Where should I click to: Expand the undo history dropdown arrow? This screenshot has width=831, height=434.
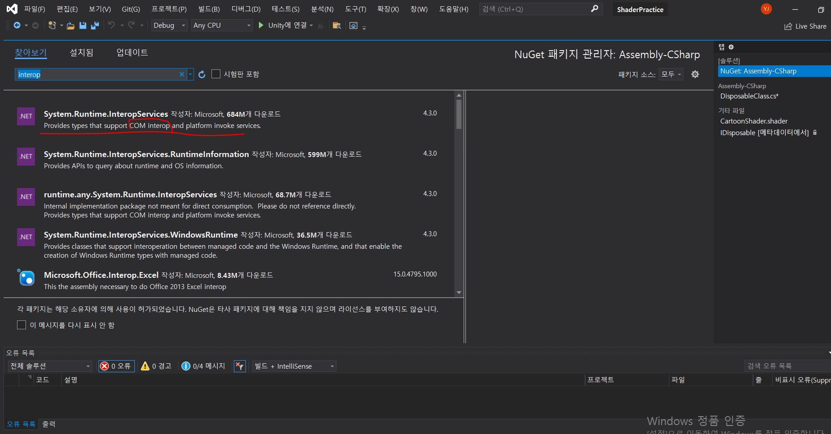(122, 26)
